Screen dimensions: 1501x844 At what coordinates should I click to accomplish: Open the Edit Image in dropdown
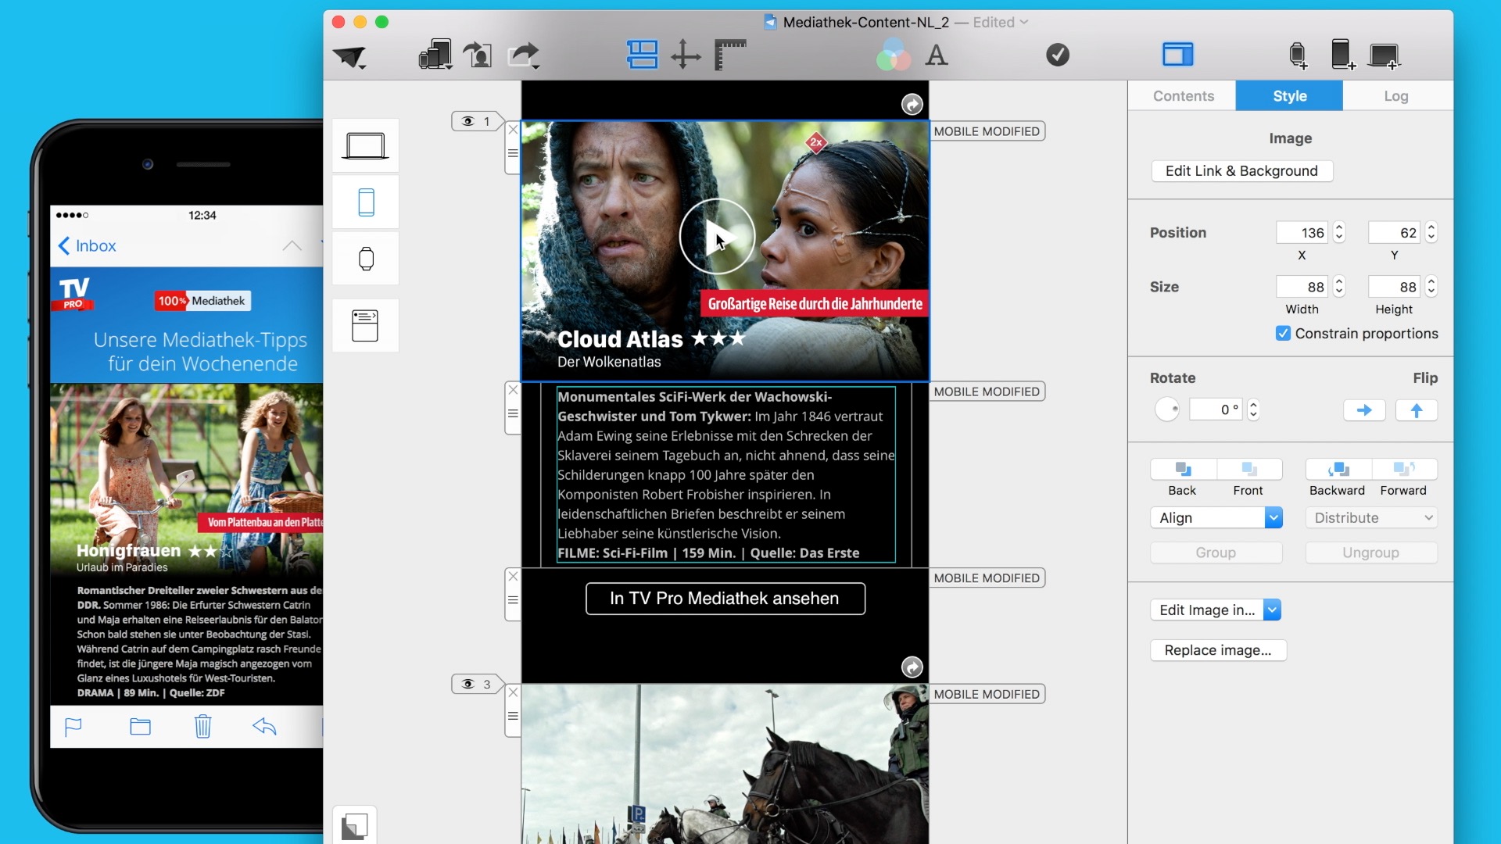click(x=1216, y=610)
